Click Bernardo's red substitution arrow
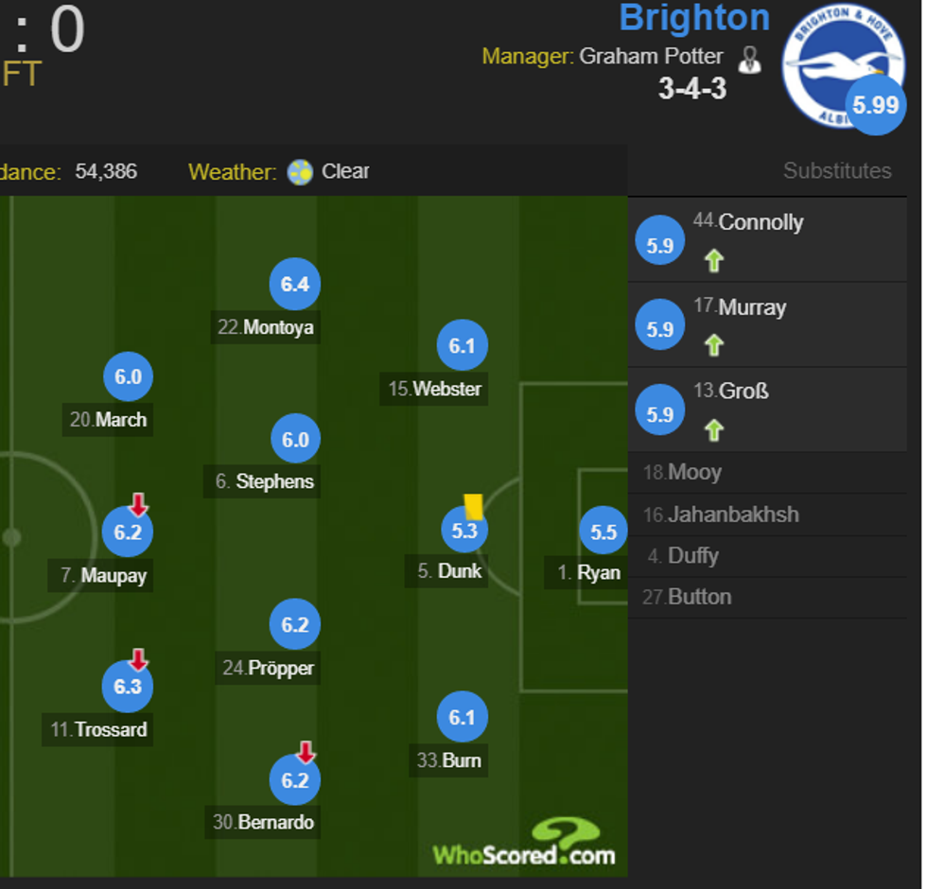This screenshot has height=889, width=927. [305, 752]
